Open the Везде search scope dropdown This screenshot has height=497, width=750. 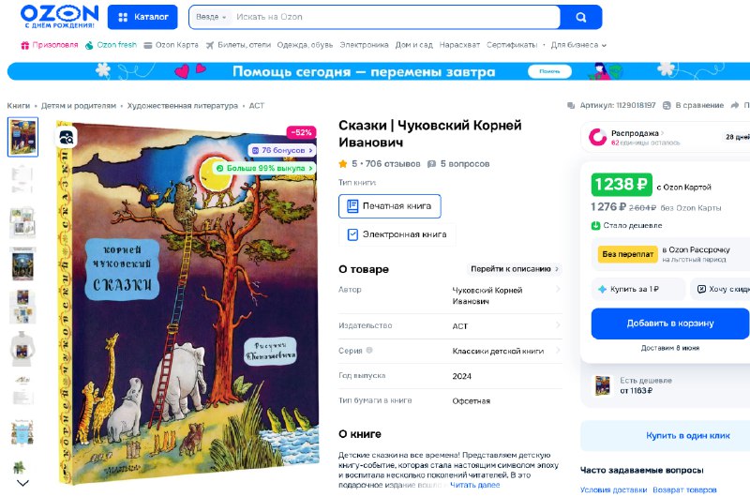click(211, 17)
